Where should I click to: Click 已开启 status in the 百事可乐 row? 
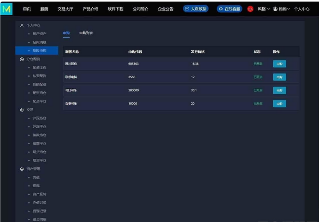[258, 104]
